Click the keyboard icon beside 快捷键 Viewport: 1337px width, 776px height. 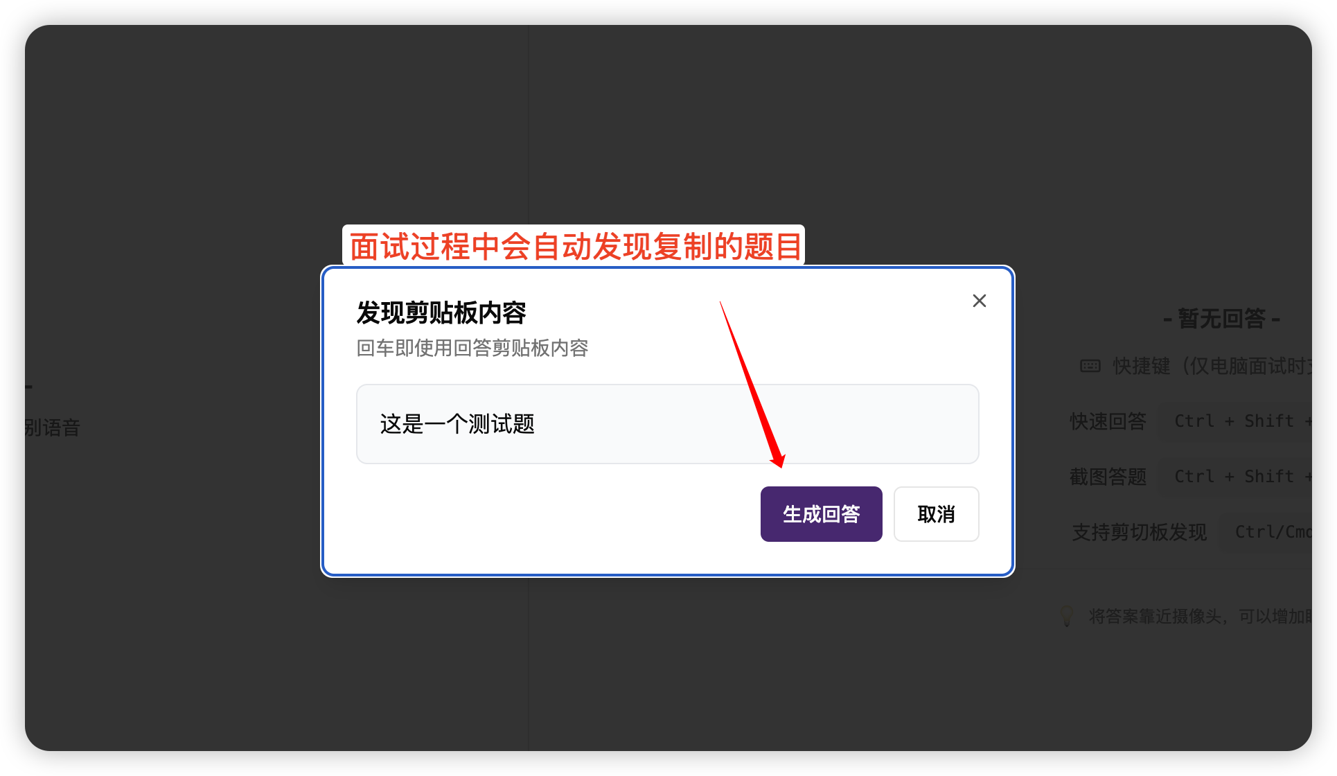click(x=1090, y=366)
